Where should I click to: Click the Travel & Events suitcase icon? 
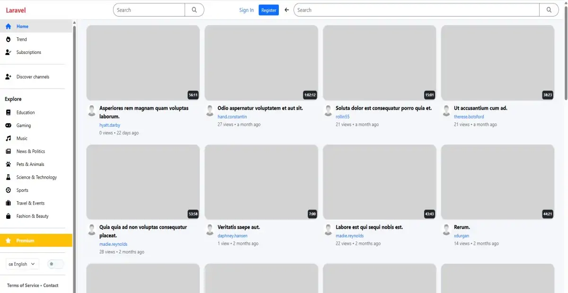click(x=8, y=203)
